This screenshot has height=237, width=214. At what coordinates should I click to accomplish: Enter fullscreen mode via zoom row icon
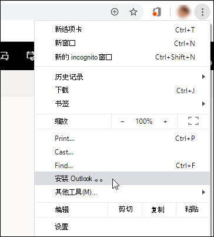[193, 121]
